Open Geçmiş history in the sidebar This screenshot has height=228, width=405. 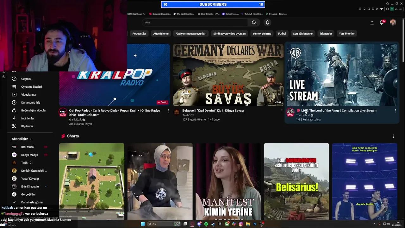pos(26,79)
